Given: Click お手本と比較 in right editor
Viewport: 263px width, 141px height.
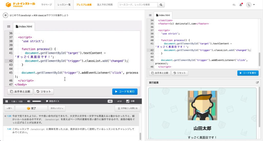Looking at the screenshot, I should click(160, 73).
